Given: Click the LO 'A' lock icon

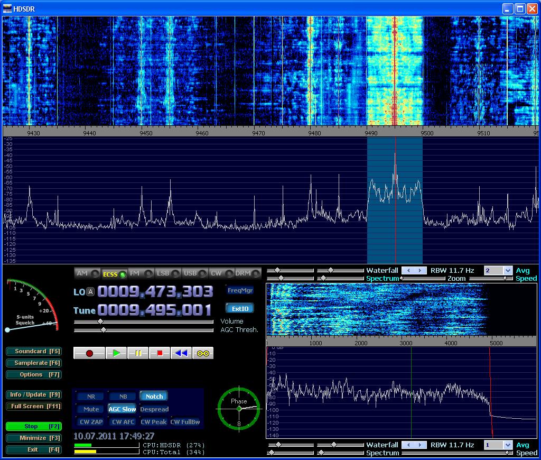Looking at the screenshot, I should 90,292.
